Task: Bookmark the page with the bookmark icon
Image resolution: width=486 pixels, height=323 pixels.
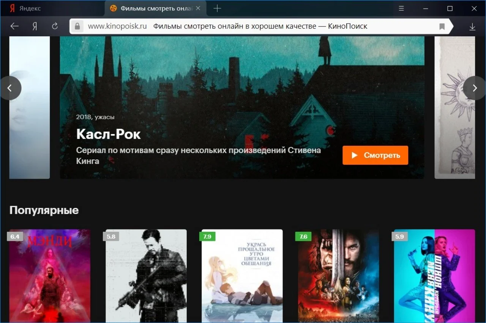Action: point(442,27)
